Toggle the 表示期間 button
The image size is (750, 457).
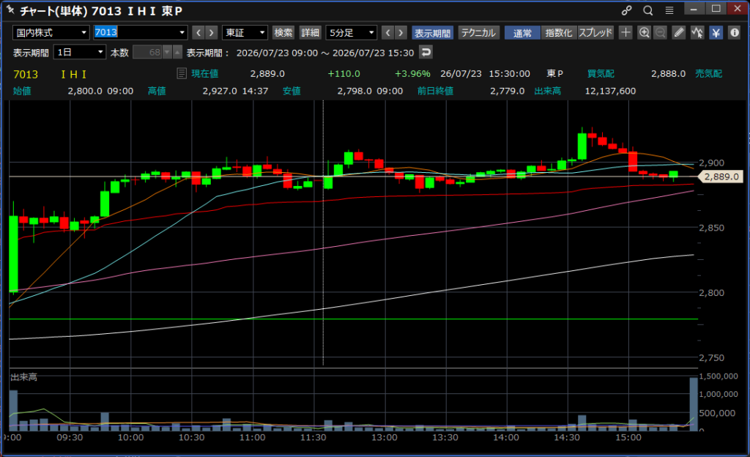tap(432, 32)
